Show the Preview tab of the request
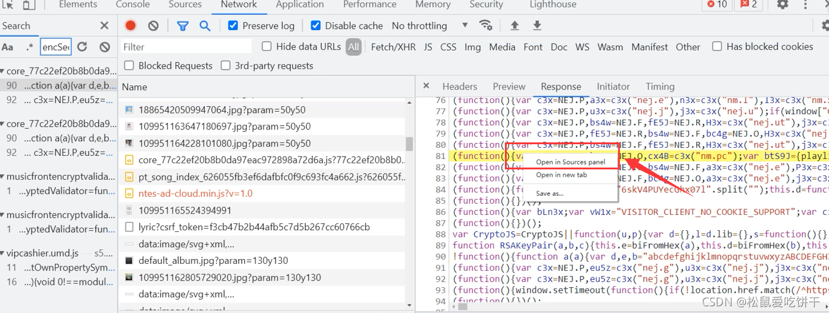 coord(509,87)
